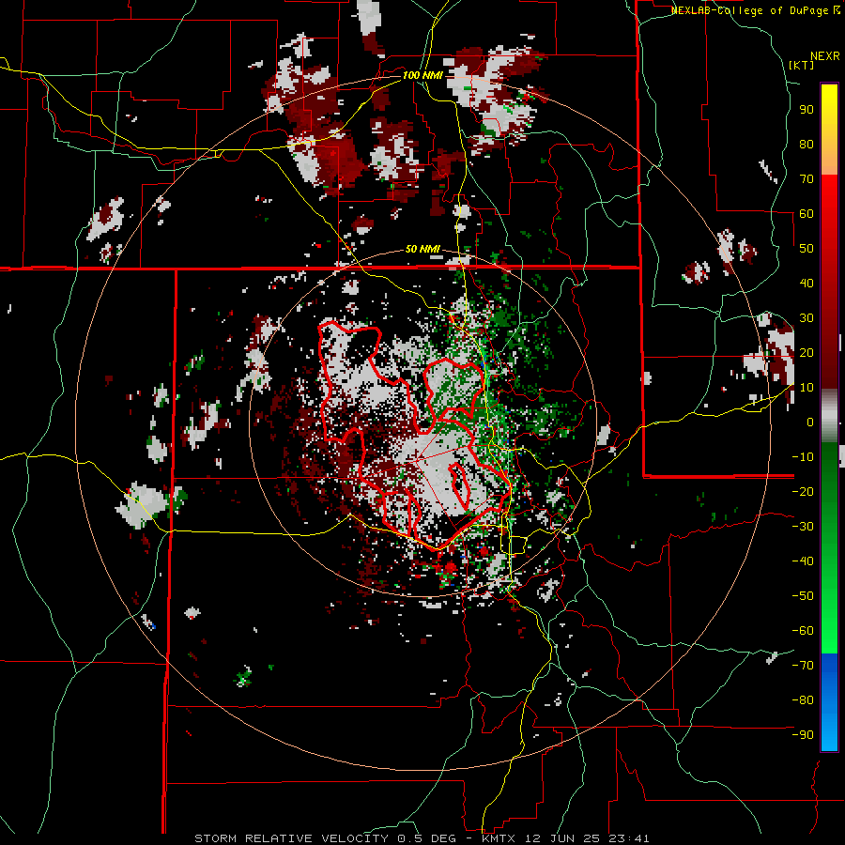Click the "[KT]" units label
This screenshot has height=845, width=845.
pos(802,65)
